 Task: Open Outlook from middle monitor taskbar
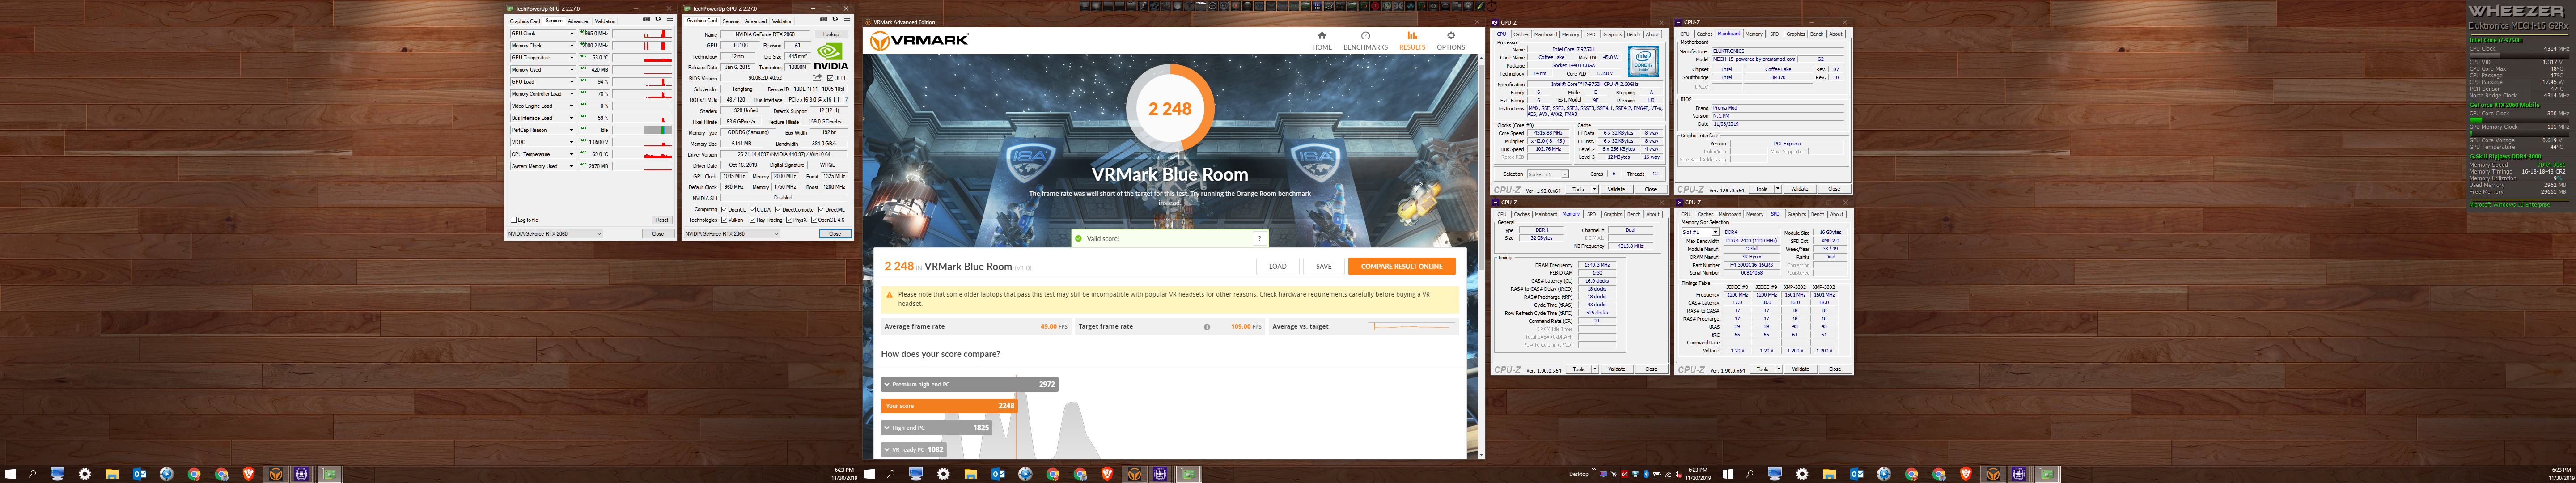(998, 474)
